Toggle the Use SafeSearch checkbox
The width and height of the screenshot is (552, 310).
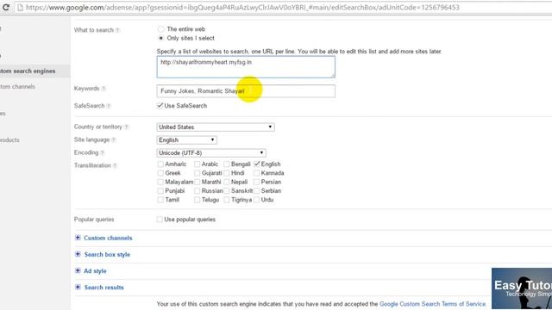tap(160, 105)
